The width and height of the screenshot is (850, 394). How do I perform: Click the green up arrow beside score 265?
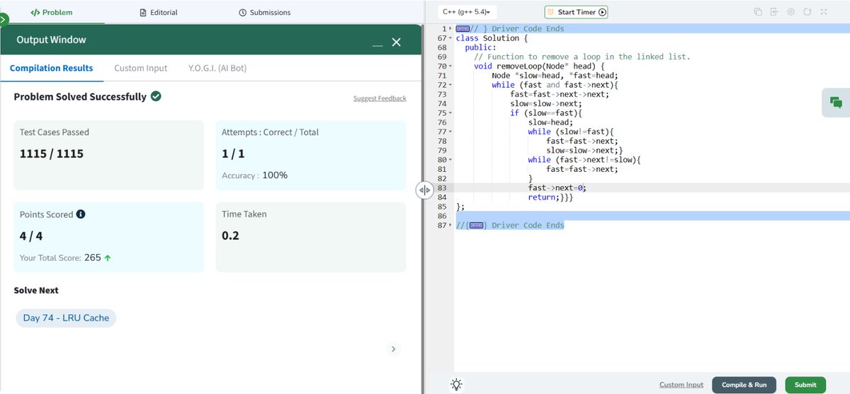tap(108, 258)
